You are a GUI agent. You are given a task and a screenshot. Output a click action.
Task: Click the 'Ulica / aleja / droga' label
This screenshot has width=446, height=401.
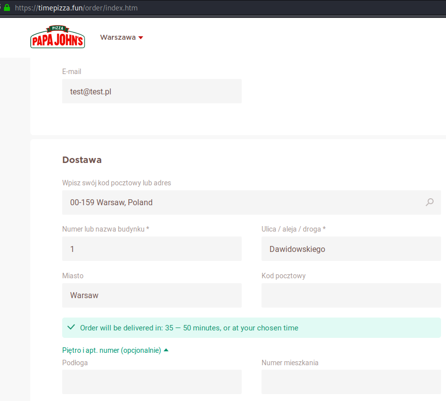(x=293, y=229)
